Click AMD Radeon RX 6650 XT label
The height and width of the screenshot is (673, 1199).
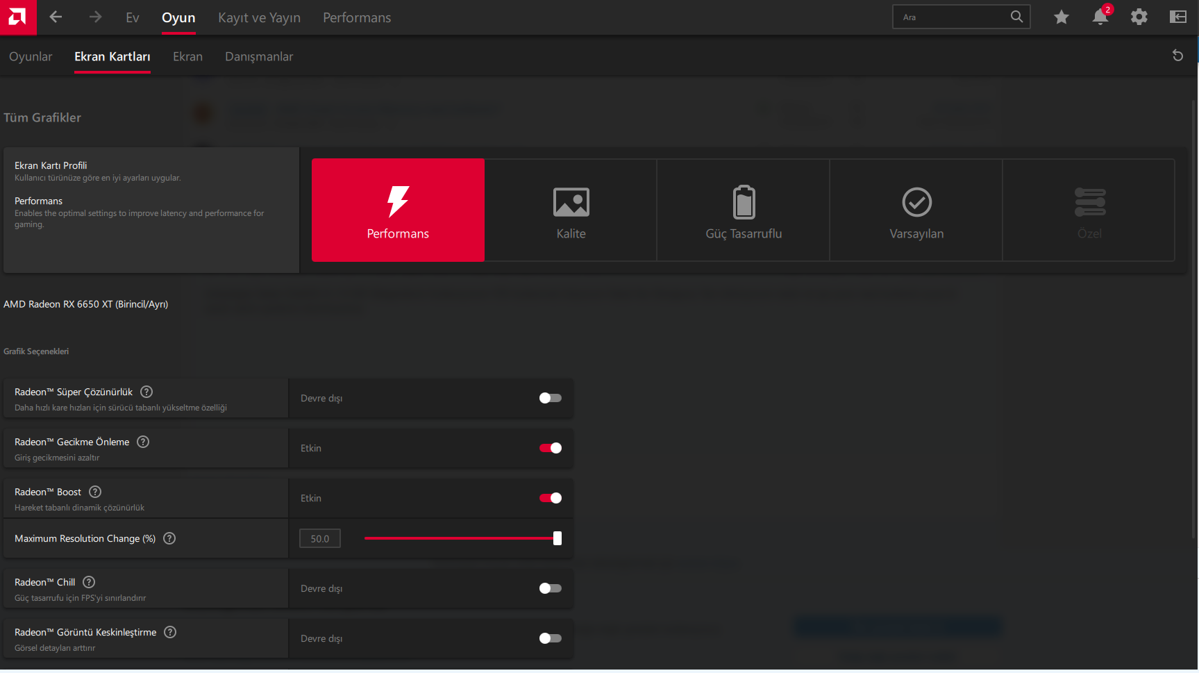click(x=86, y=304)
